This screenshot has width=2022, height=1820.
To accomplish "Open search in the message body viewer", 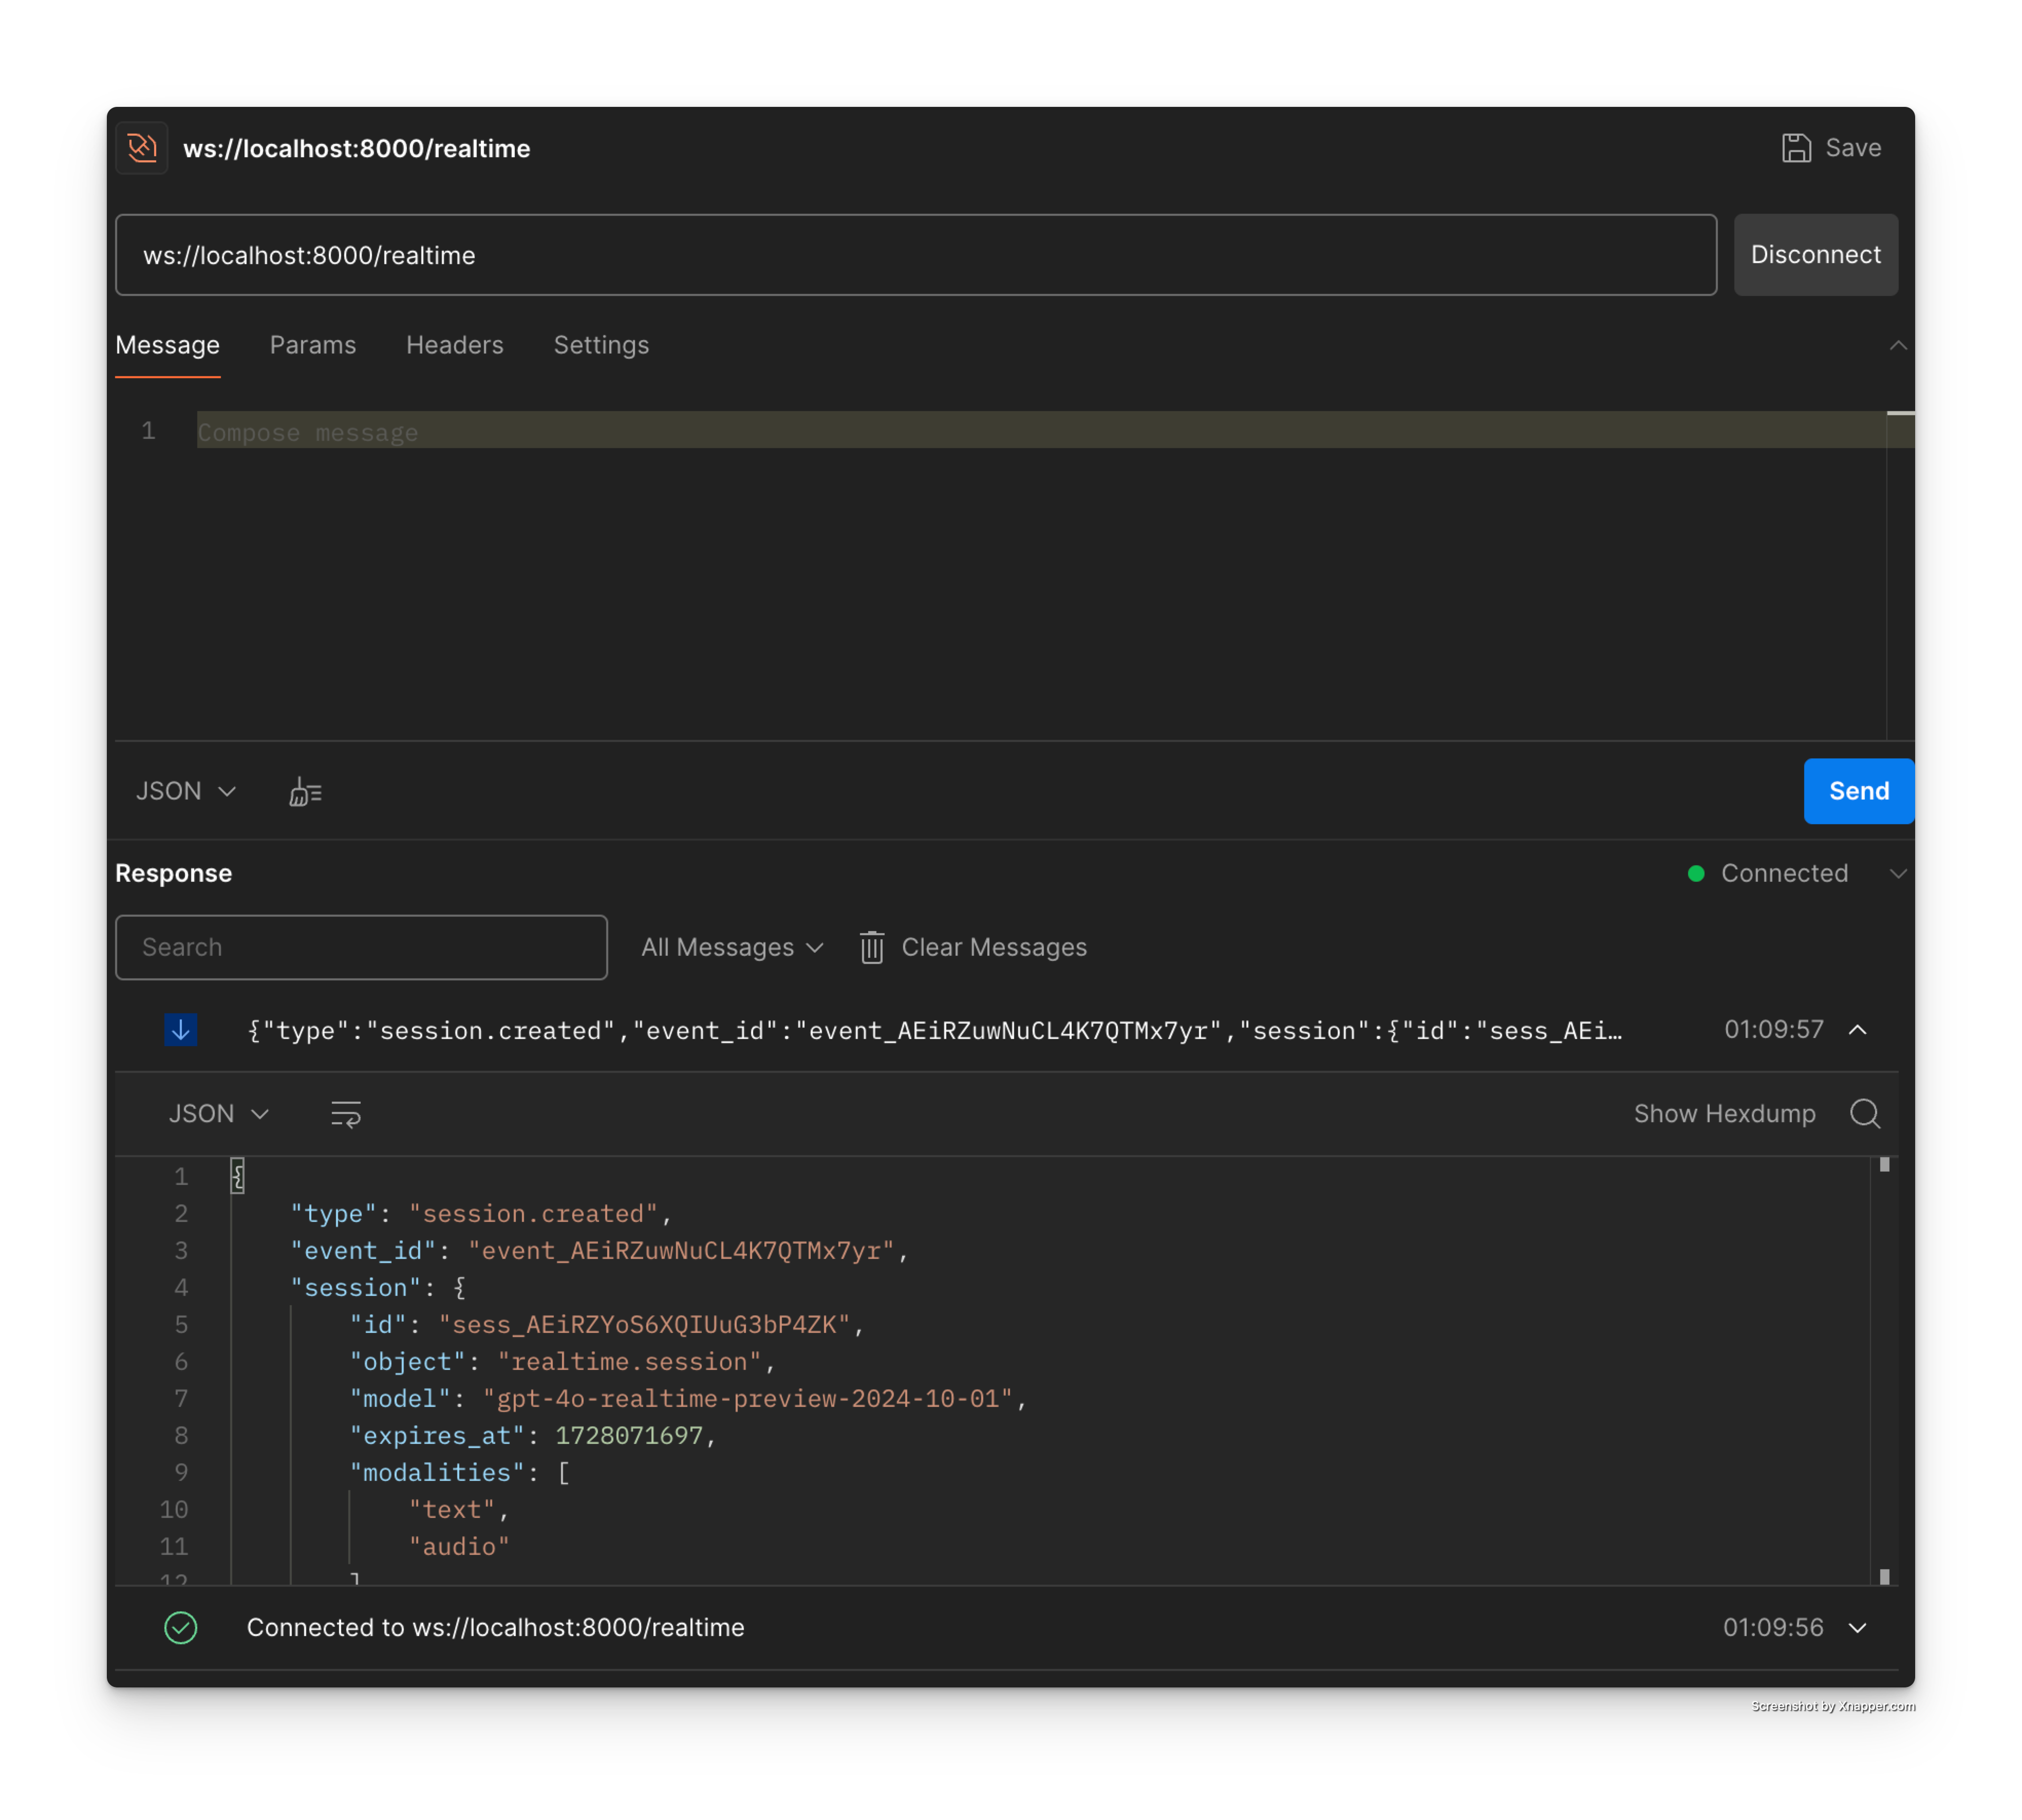I will coord(1864,1114).
